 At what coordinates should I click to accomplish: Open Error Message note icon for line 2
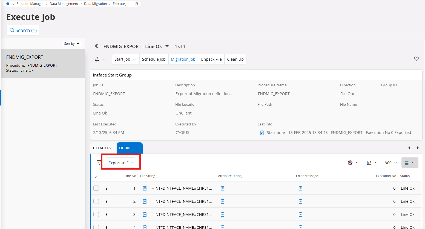[300, 201]
